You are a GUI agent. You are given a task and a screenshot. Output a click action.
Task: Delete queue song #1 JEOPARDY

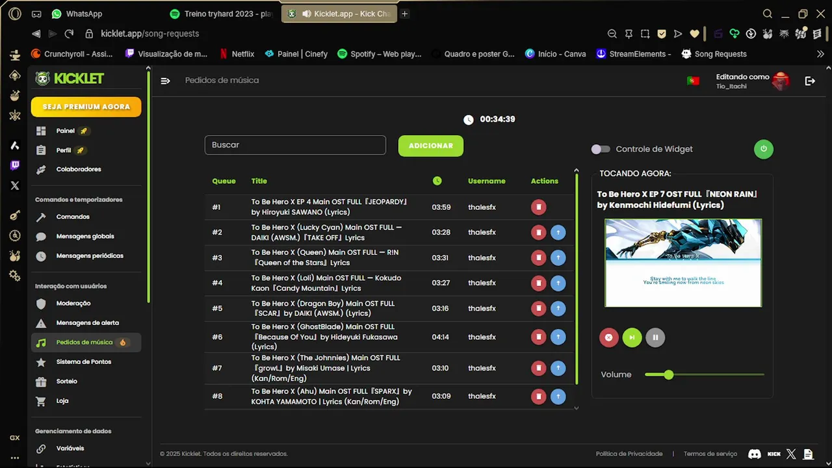point(538,207)
